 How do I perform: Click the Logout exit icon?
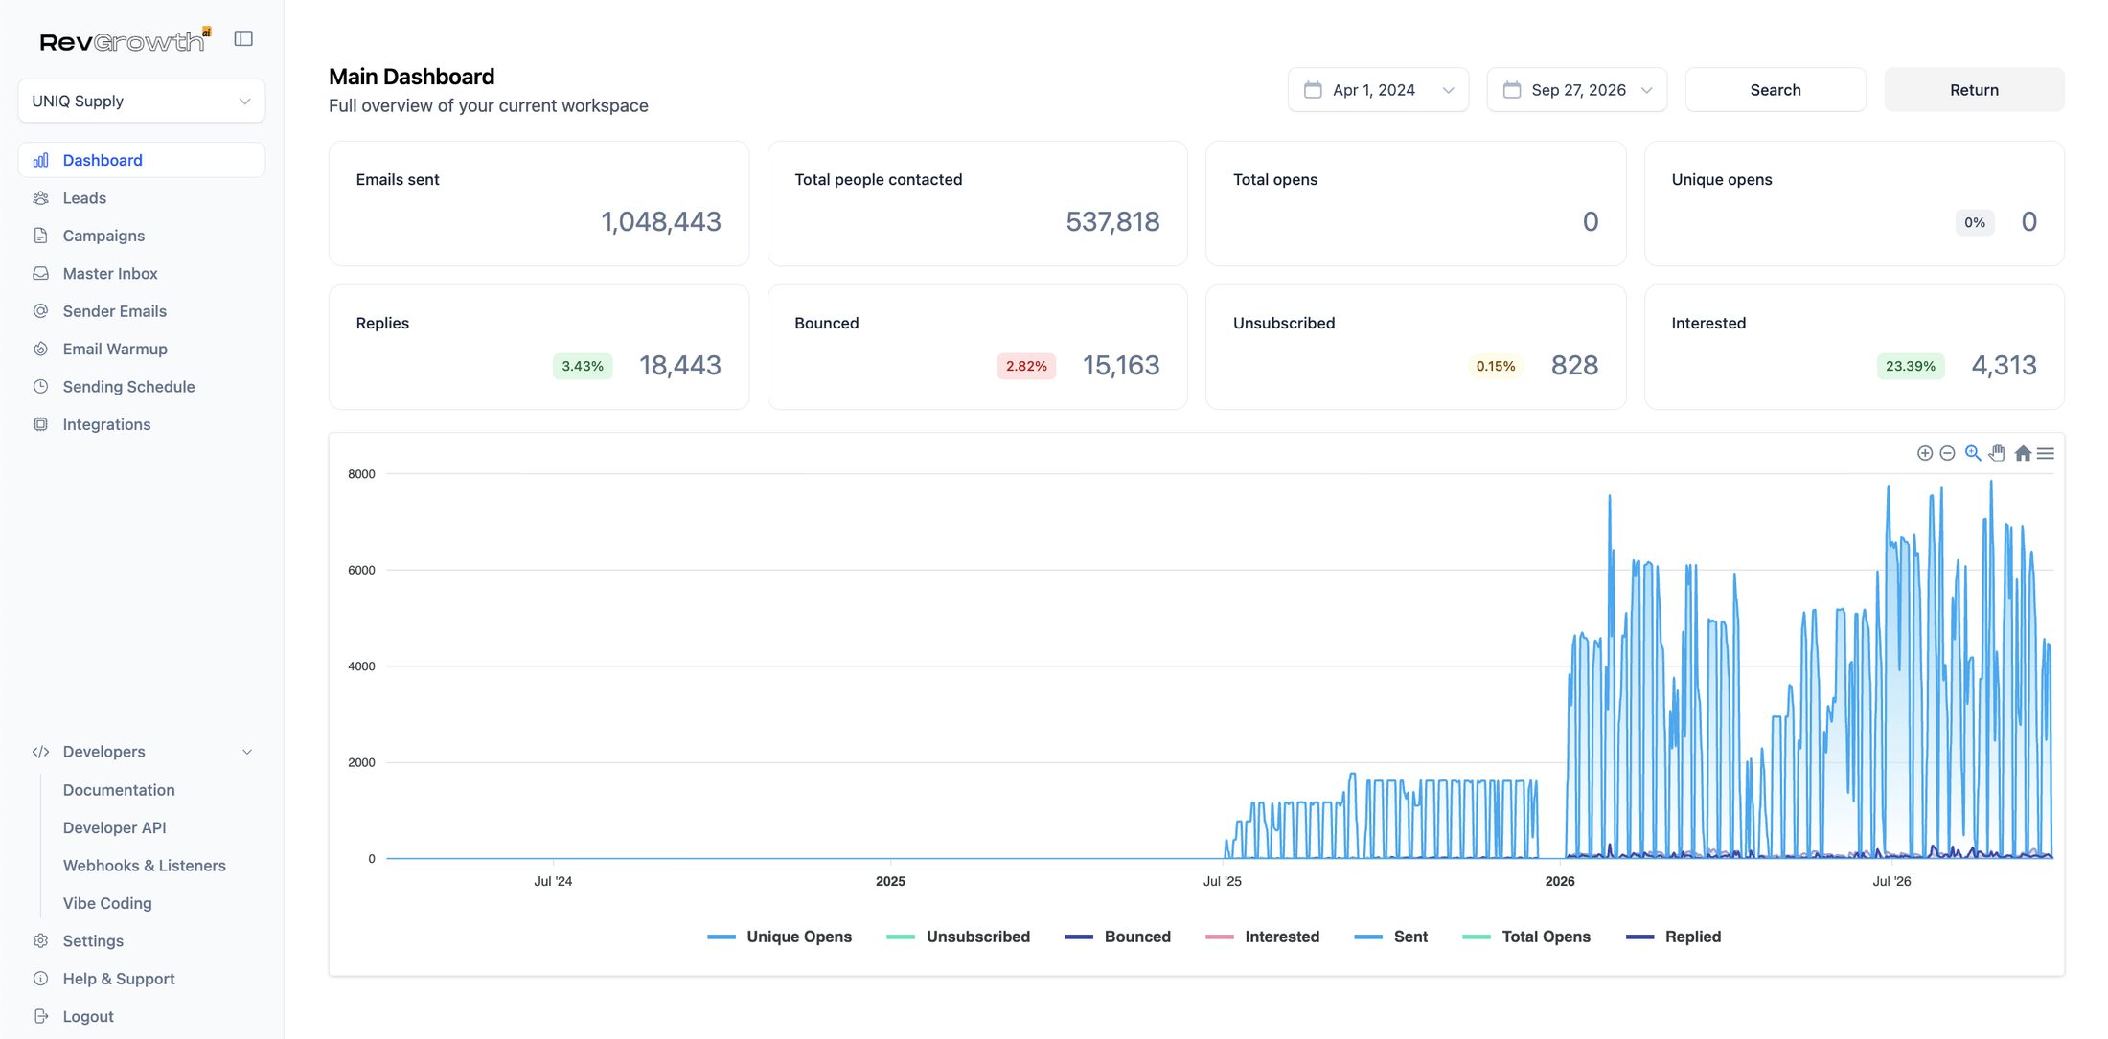tap(40, 1016)
